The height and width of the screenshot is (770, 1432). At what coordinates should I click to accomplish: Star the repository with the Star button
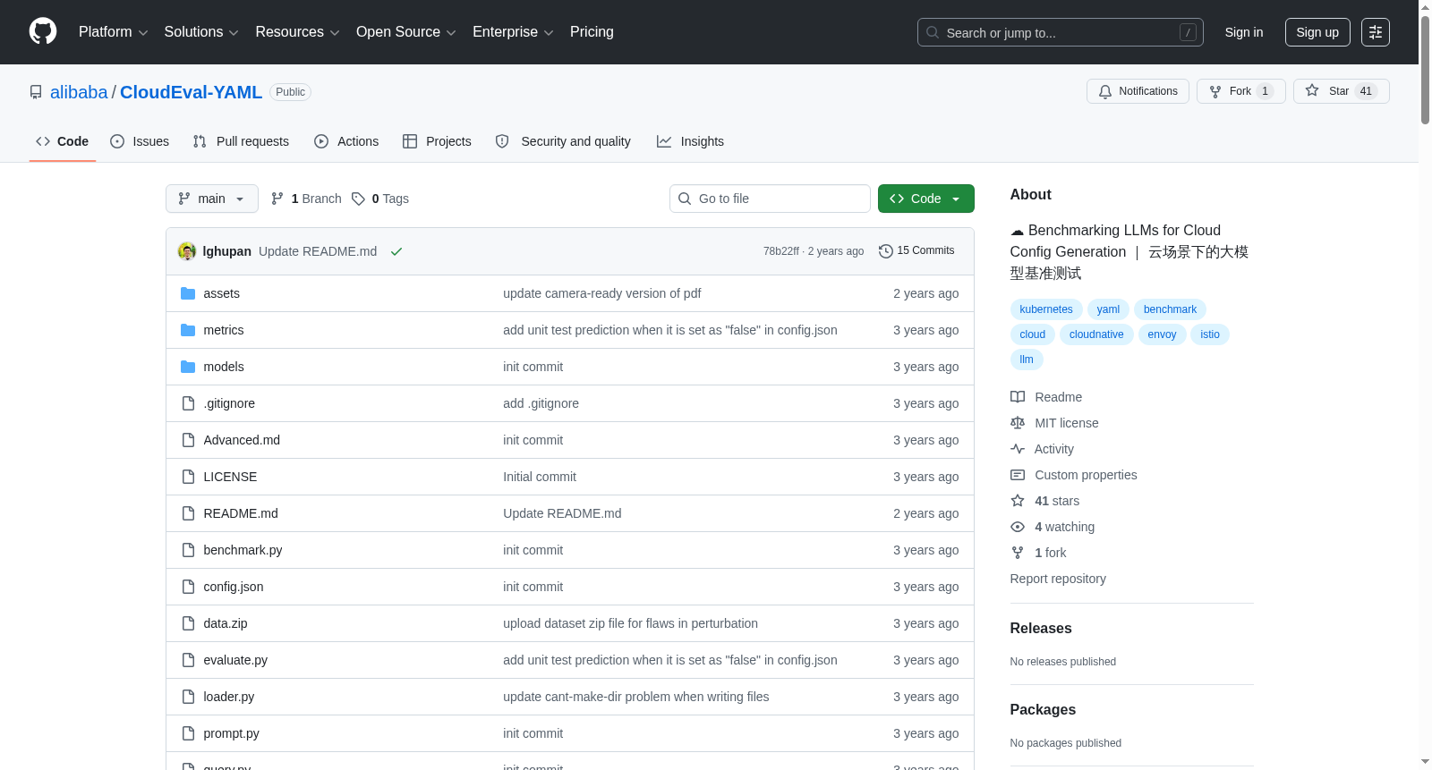pyautogui.click(x=1341, y=91)
